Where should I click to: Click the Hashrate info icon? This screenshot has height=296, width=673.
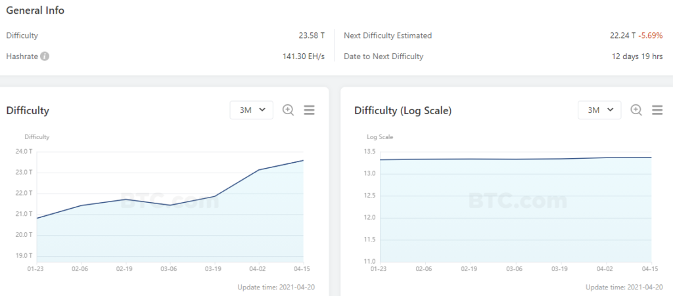click(45, 56)
